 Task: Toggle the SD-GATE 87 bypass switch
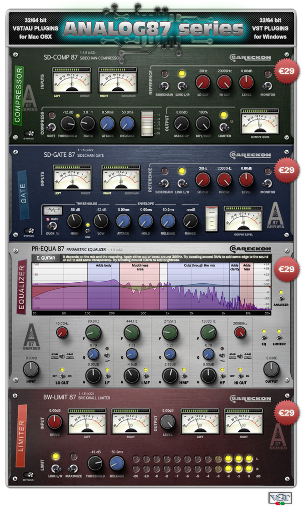30,231
